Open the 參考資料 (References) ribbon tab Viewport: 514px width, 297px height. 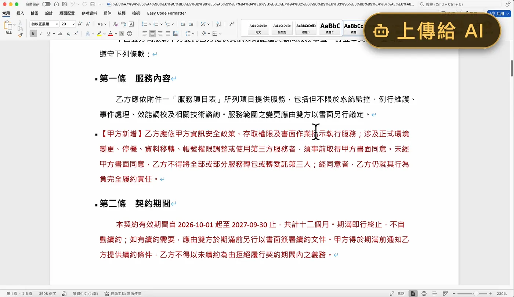coord(89,13)
